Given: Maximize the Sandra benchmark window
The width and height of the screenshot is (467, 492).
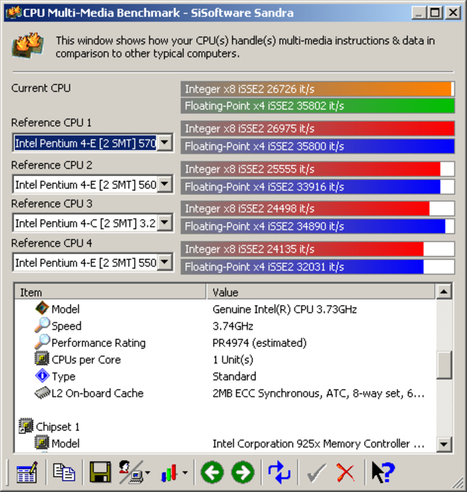Looking at the screenshot, I should tap(435, 13).
